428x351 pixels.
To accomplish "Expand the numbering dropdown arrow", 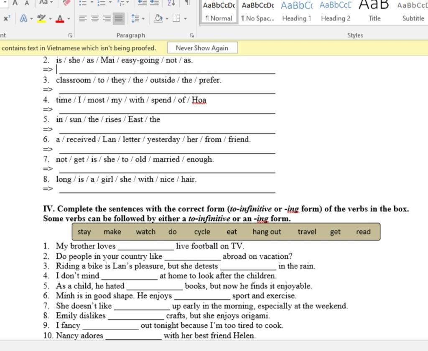I will coord(110,2).
